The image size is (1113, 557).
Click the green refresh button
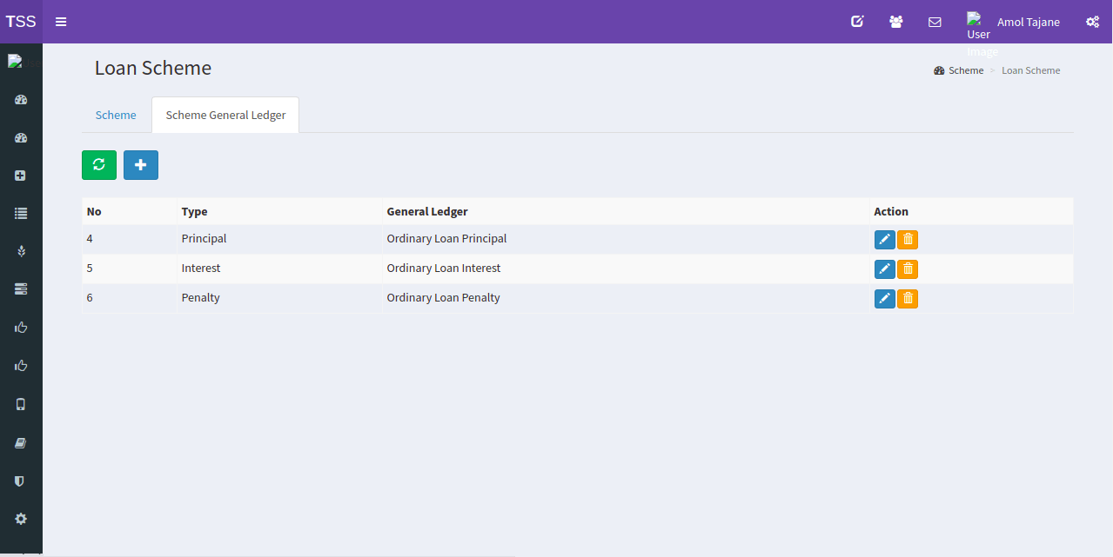99,165
